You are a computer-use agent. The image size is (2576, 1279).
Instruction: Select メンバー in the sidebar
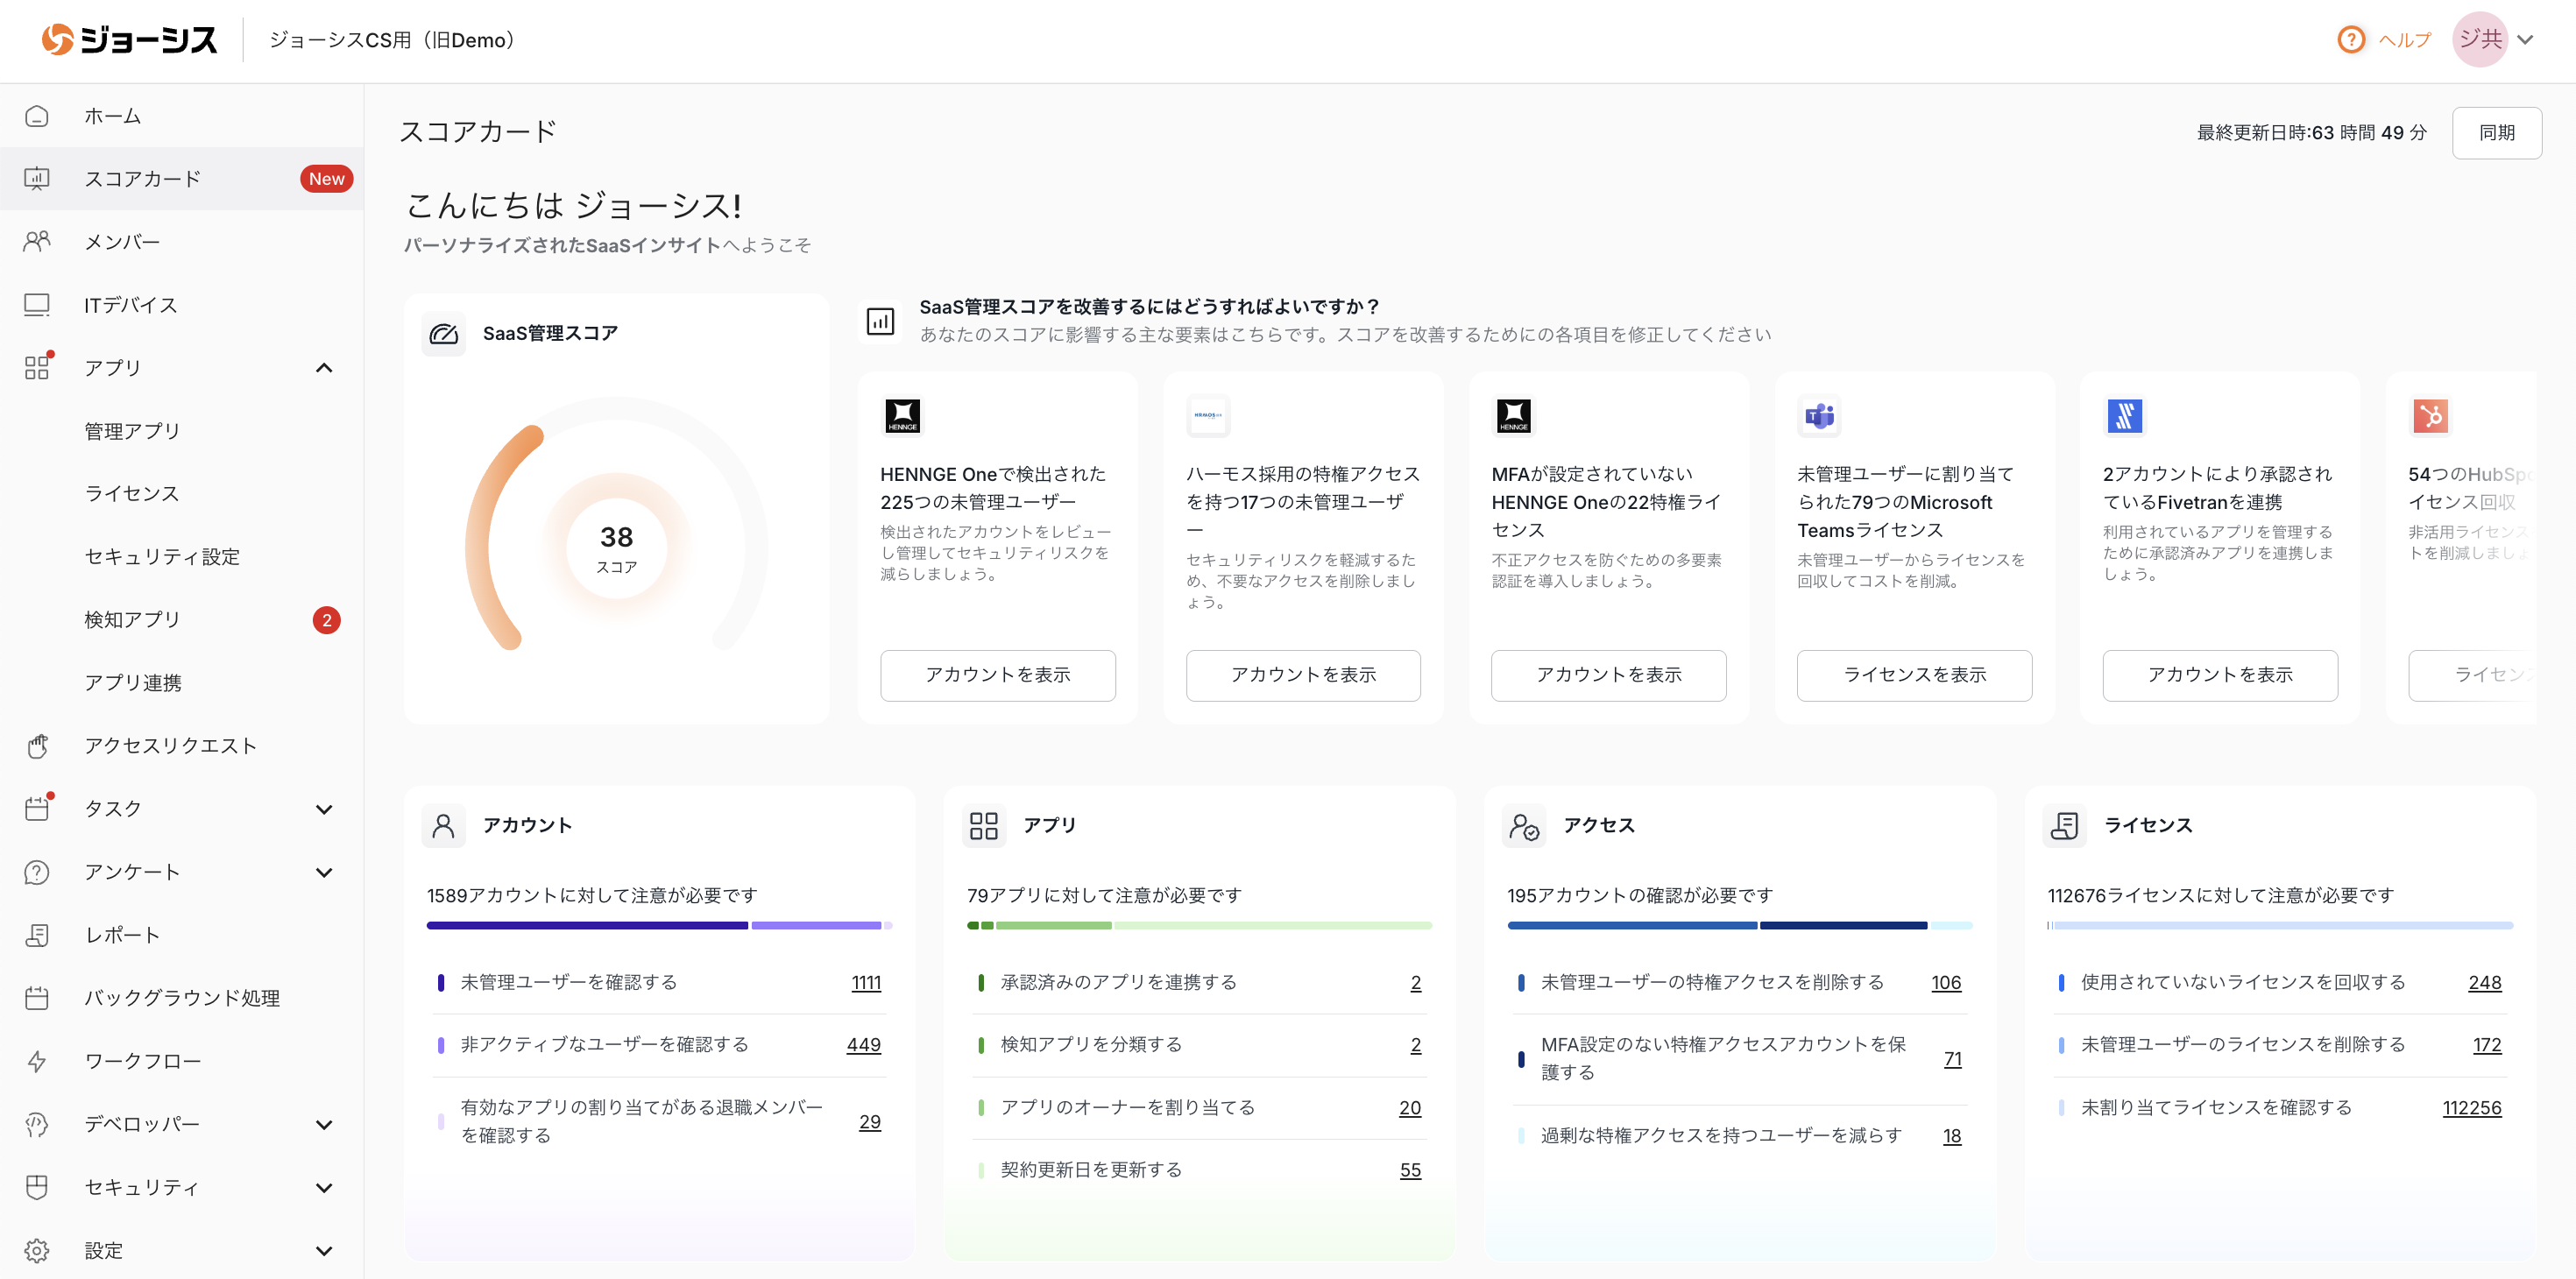(x=122, y=242)
